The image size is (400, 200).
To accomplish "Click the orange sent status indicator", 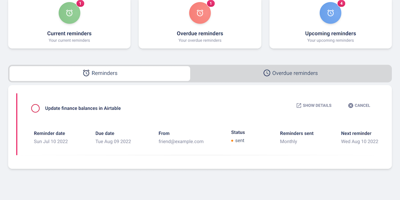I will 232,141.
